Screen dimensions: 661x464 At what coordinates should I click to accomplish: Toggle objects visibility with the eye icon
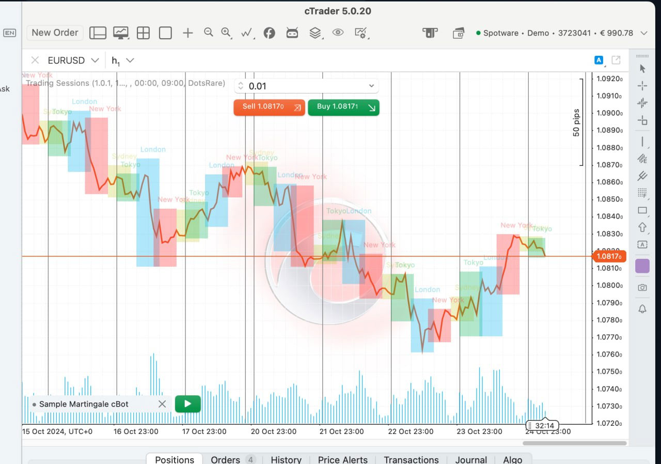337,32
